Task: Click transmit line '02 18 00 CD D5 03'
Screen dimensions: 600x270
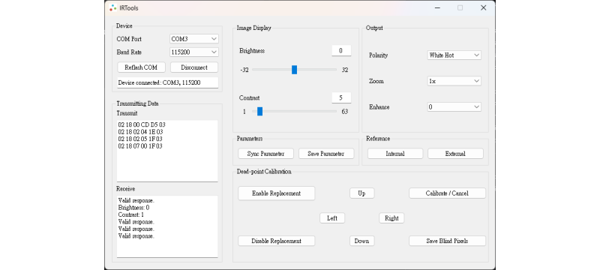Action: (142, 124)
